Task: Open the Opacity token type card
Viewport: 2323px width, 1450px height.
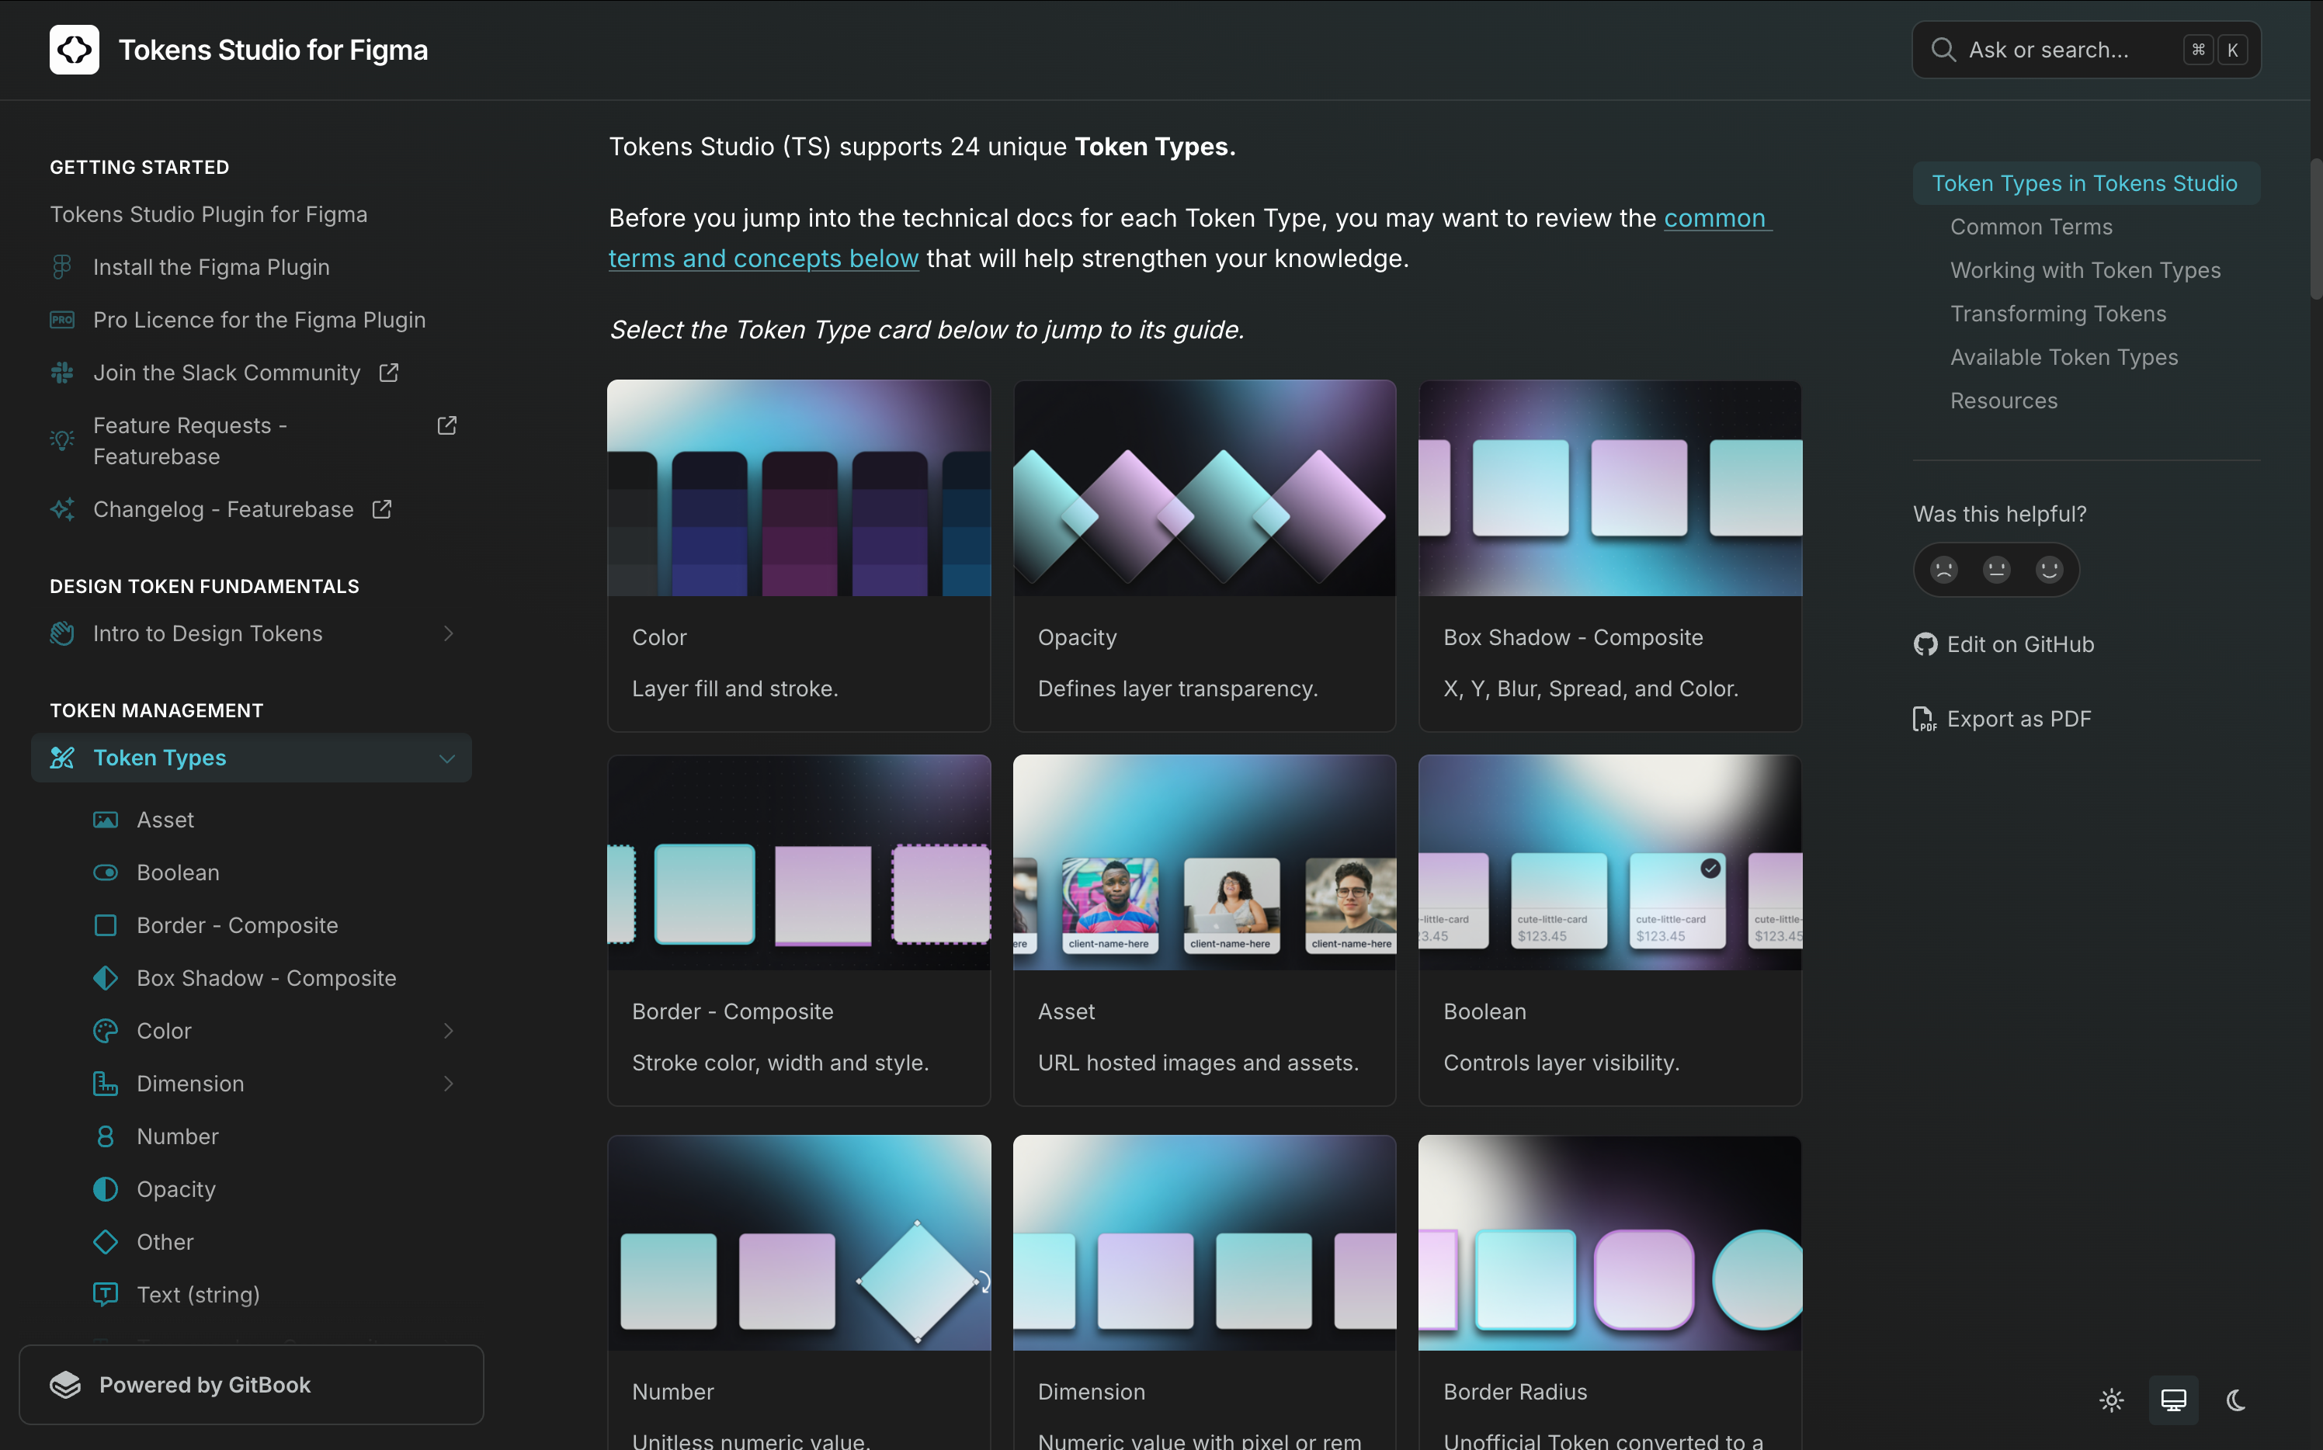Action: 1205,557
